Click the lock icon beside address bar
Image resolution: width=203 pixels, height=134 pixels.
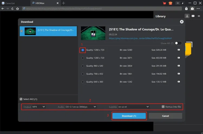coord(186,9)
